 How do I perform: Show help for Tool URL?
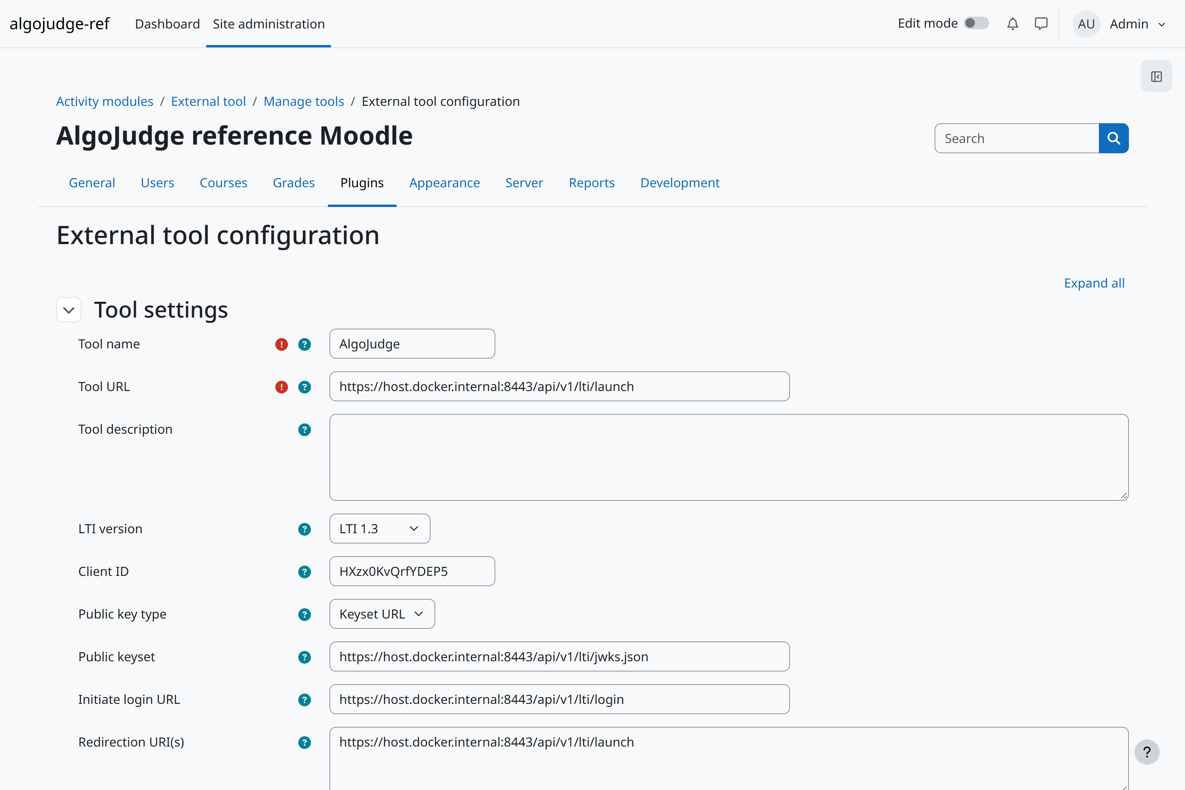[x=304, y=387]
